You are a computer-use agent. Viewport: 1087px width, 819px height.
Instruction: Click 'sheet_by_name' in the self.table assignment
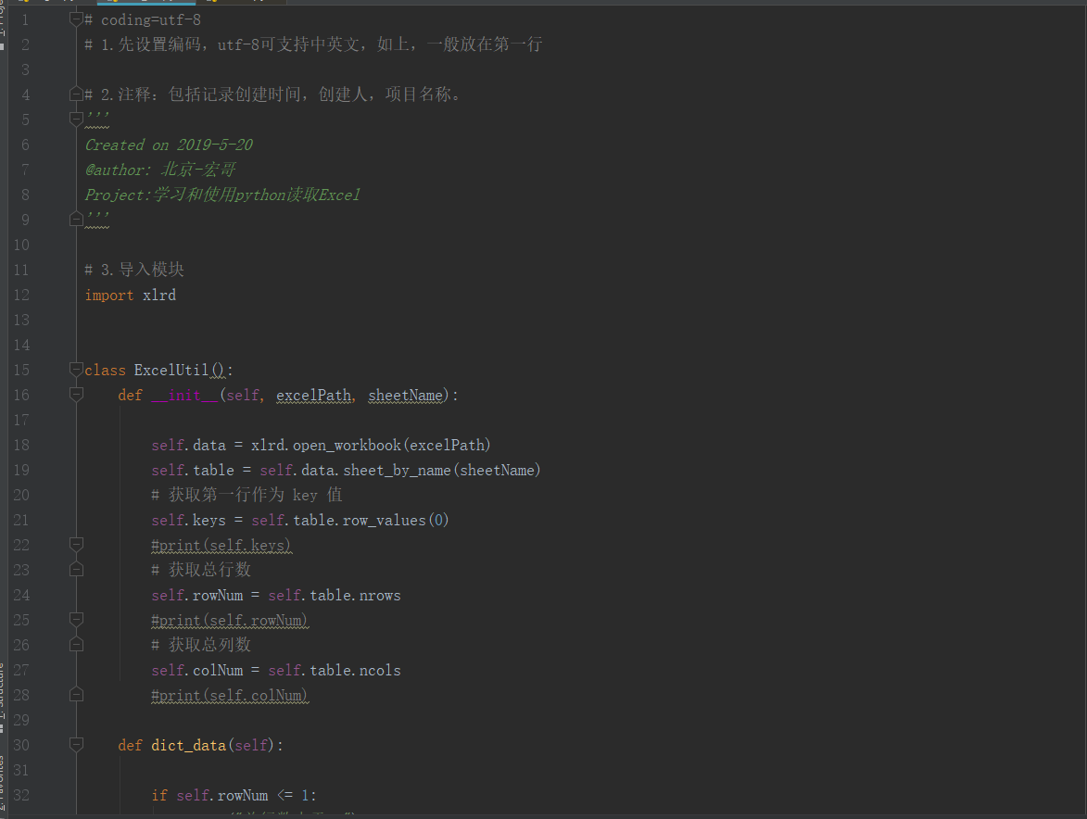(398, 471)
